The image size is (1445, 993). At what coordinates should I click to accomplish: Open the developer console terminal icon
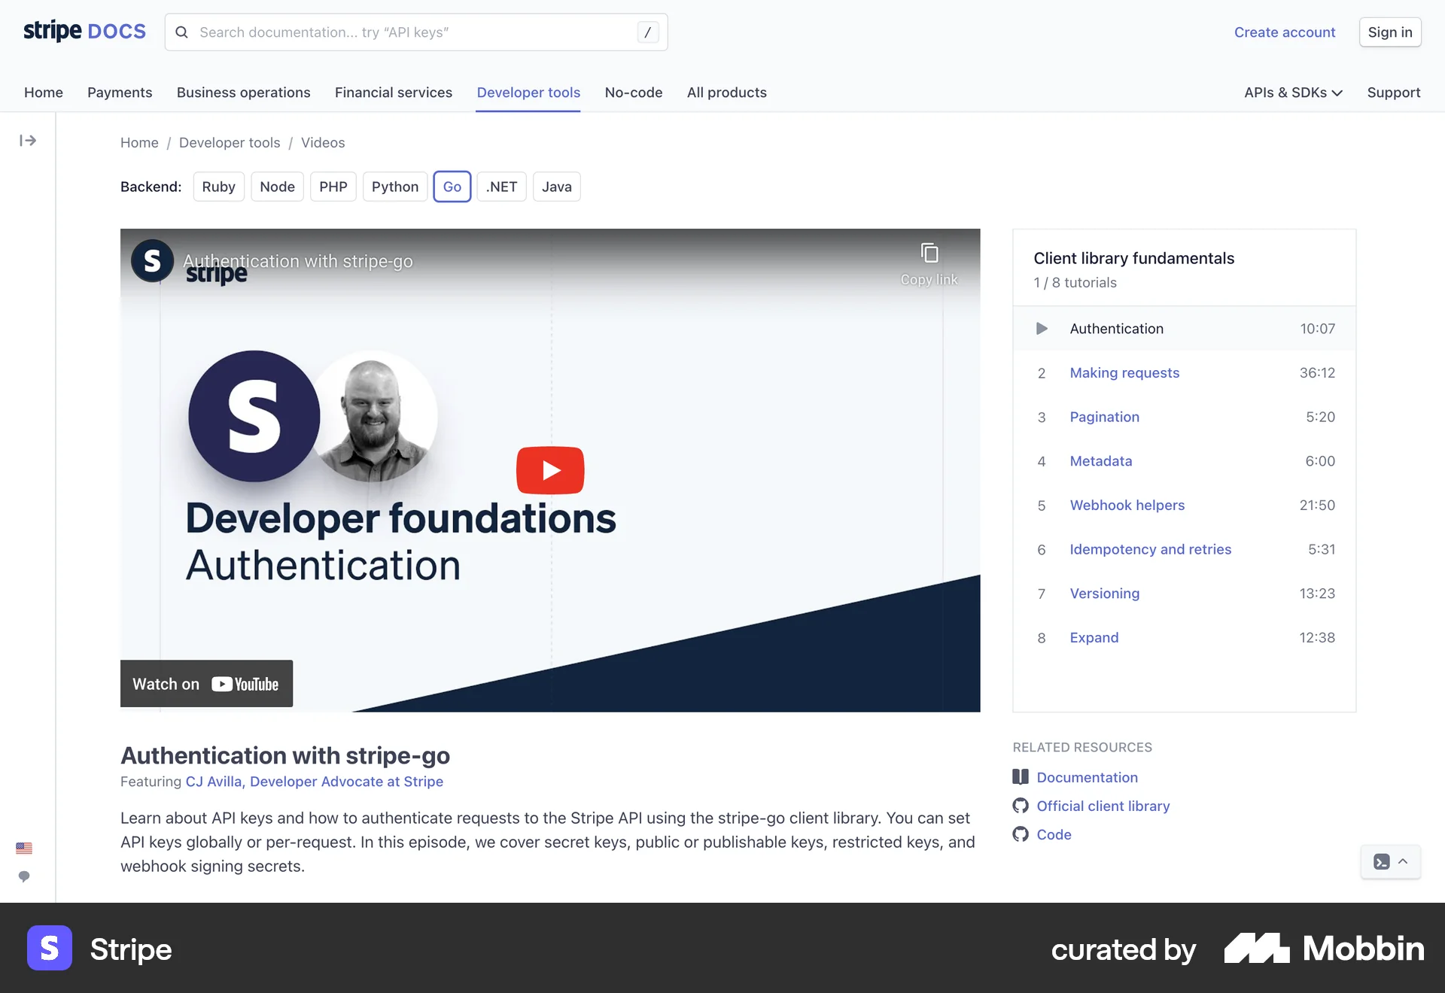(1382, 862)
